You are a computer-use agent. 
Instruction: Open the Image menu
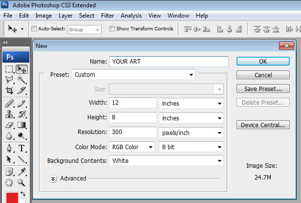pyautogui.click(x=43, y=16)
